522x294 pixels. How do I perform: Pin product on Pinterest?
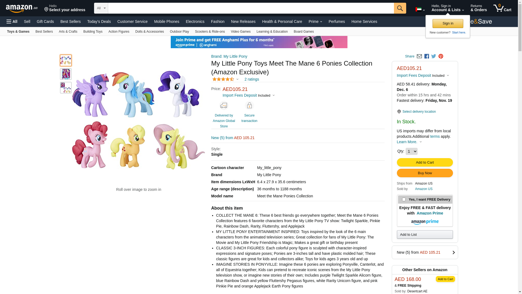tap(441, 56)
